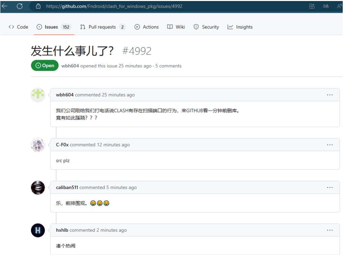The height and width of the screenshot is (255, 343).
Task: Click the Security shield icon
Action: (x=196, y=27)
